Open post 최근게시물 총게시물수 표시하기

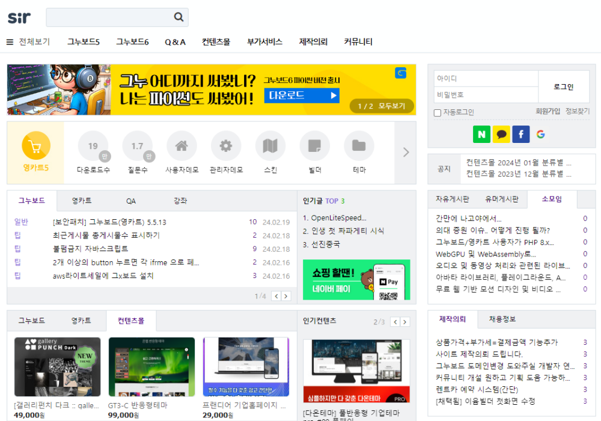click(106, 235)
